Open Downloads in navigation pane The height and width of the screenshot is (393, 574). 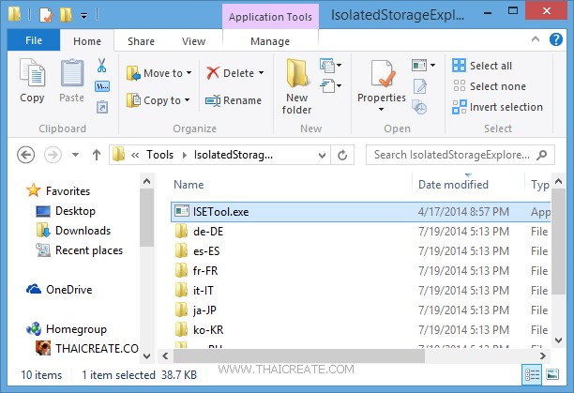tap(73, 231)
